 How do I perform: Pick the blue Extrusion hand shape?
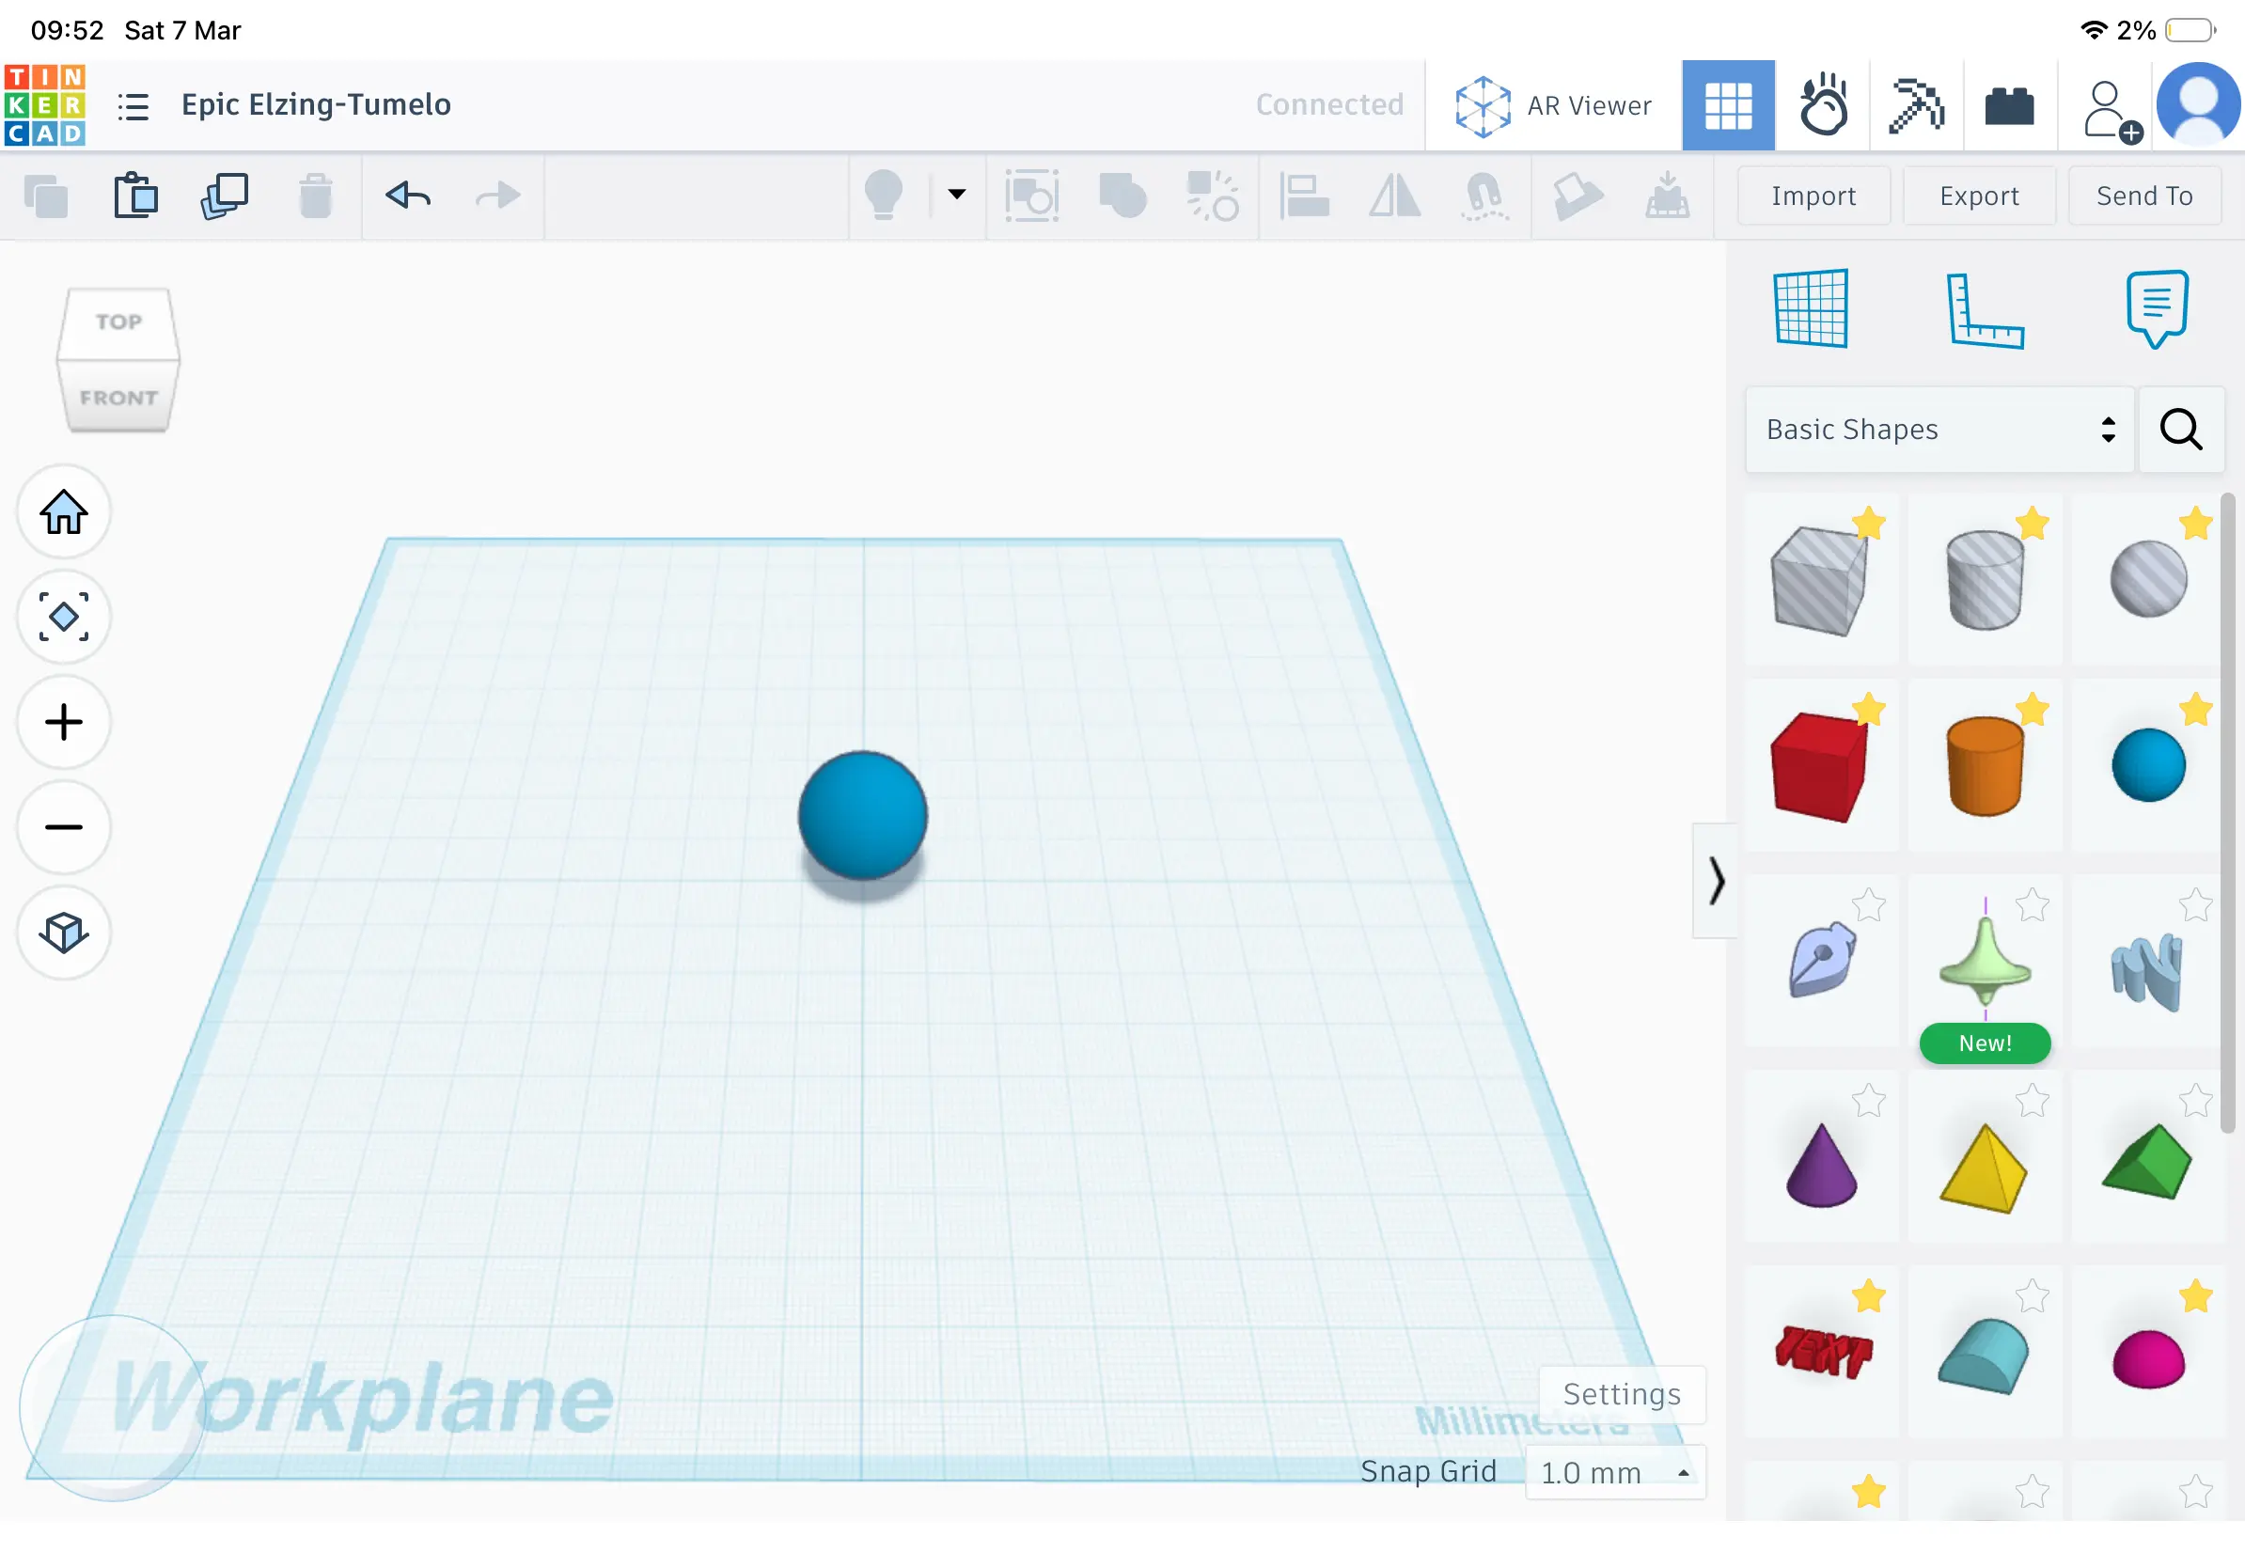tap(2147, 971)
